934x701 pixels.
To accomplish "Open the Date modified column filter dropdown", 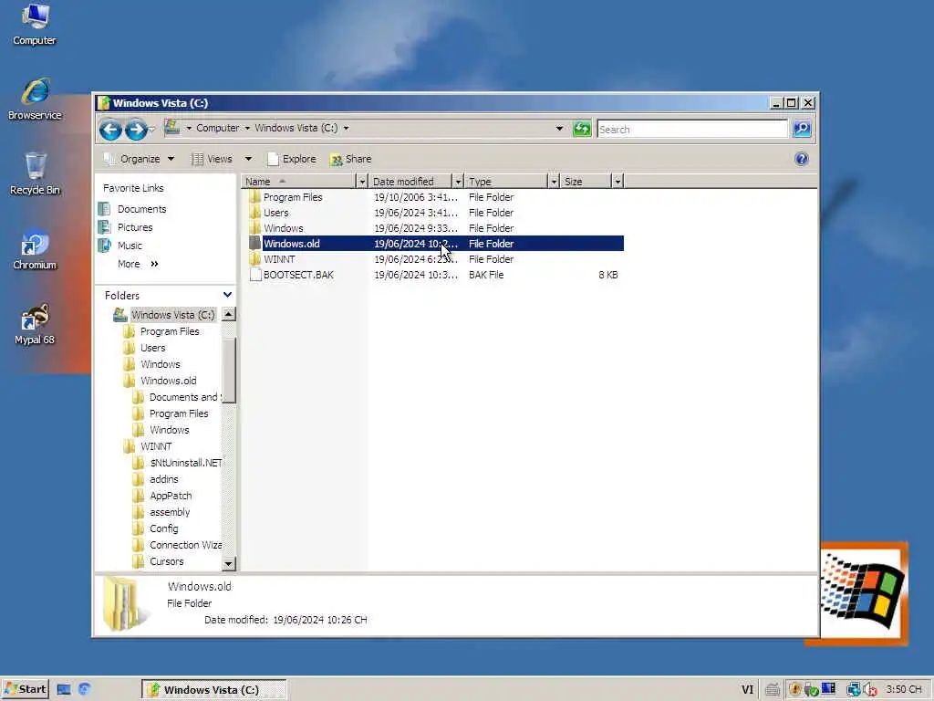I will click(458, 182).
